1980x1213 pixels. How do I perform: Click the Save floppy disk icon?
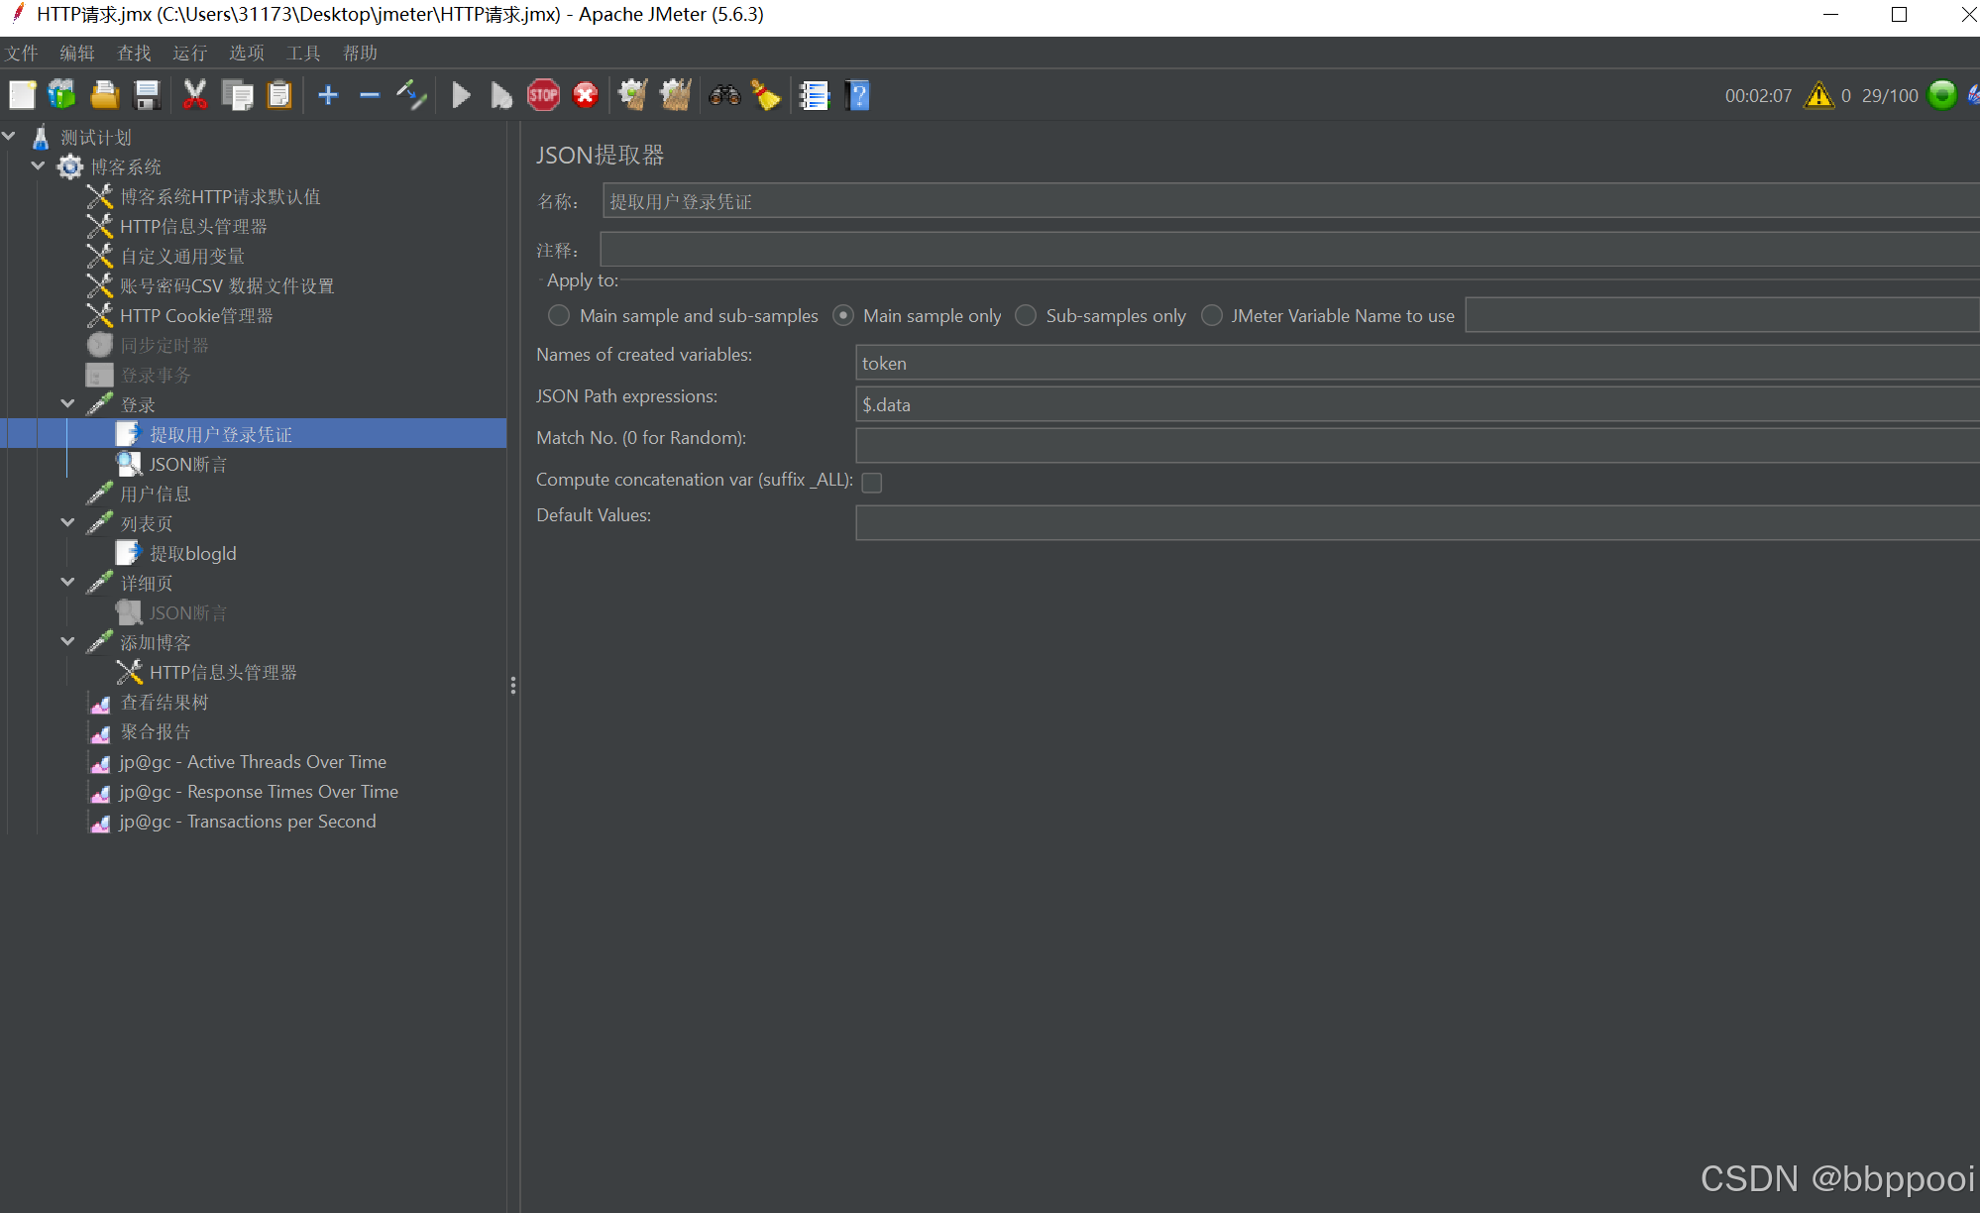click(x=147, y=95)
